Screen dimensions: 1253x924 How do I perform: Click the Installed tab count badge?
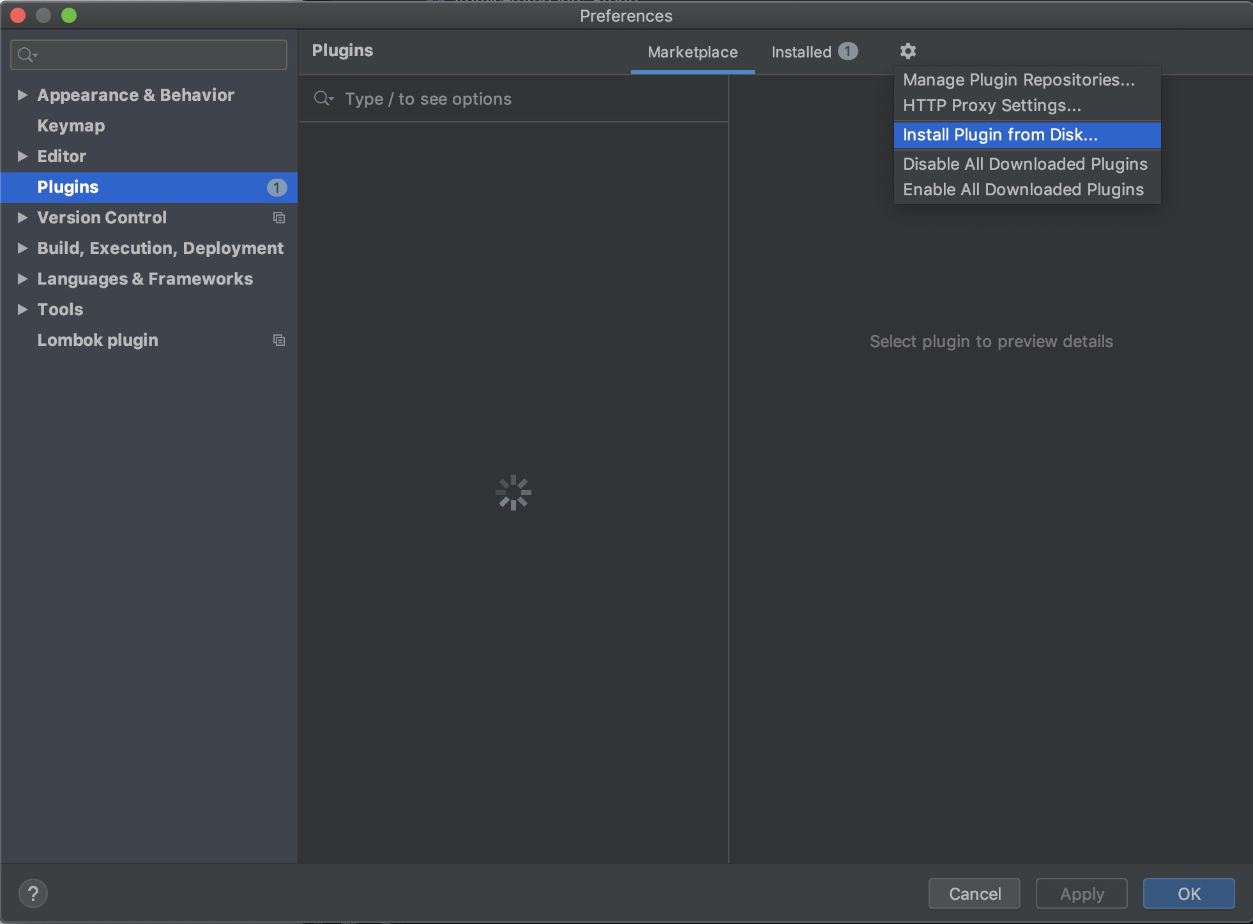(847, 51)
